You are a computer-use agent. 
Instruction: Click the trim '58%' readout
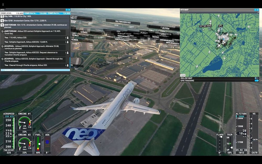pyautogui.click(x=230, y=153)
